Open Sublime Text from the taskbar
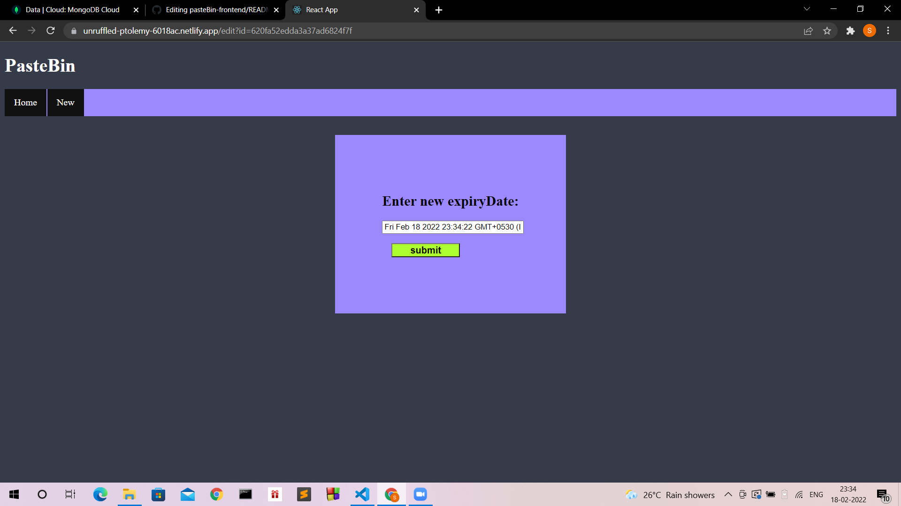 point(304,494)
